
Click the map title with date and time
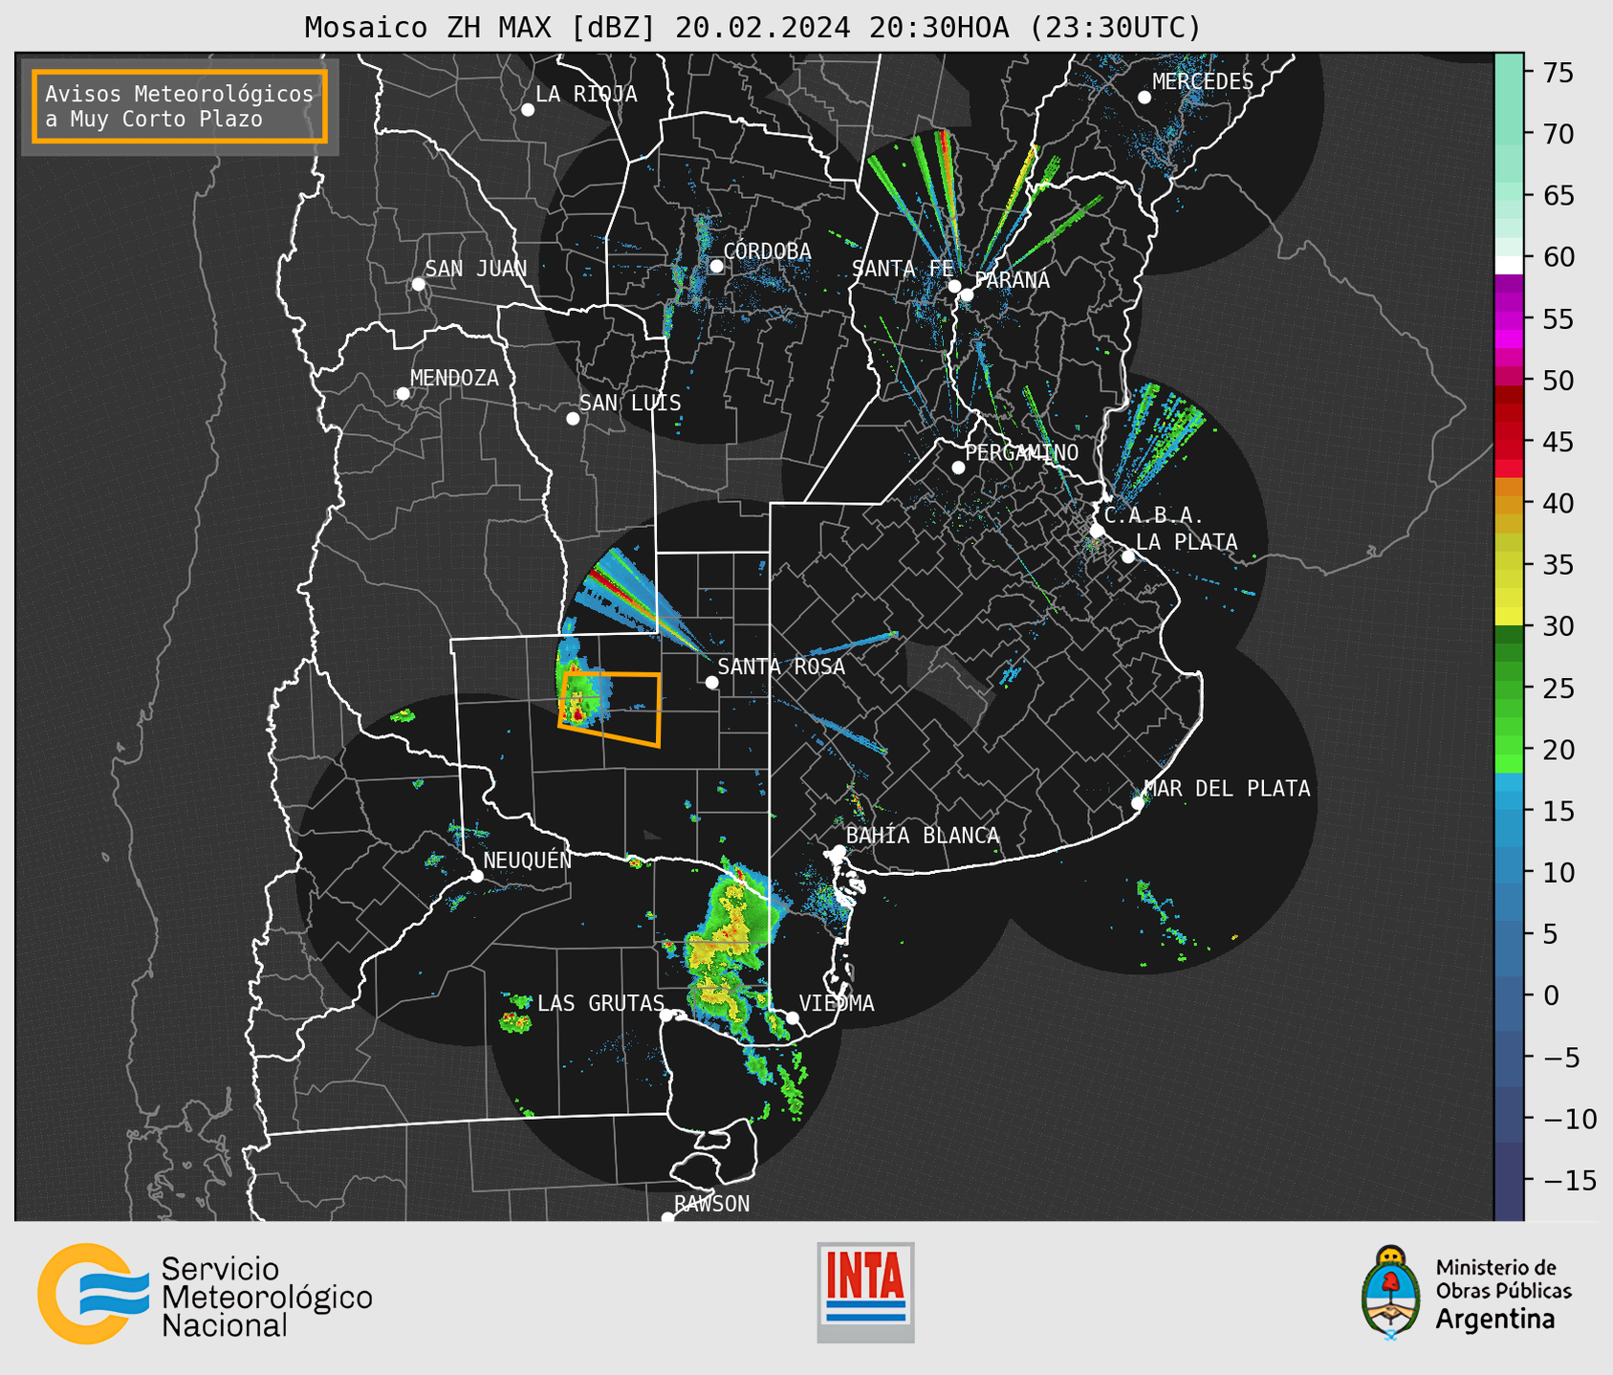tap(752, 28)
